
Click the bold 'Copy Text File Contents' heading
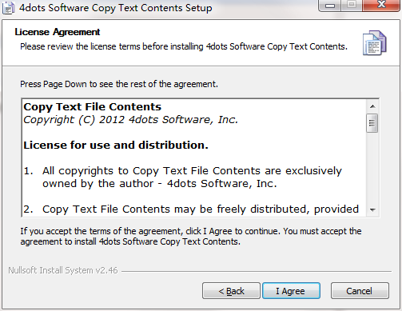[93, 107]
